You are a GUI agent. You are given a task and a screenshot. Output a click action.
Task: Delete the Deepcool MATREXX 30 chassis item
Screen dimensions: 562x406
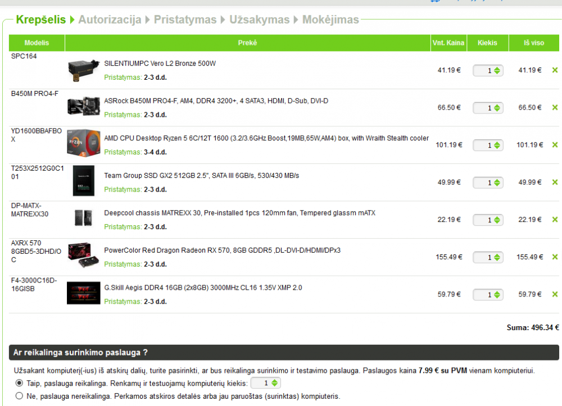[x=555, y=220]
